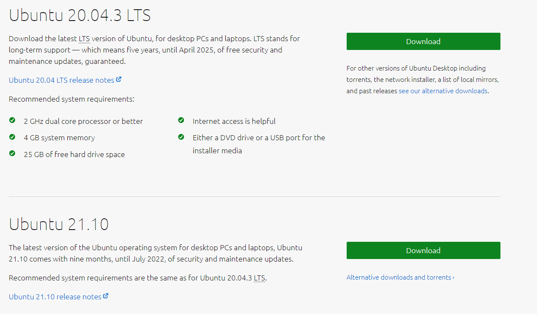Click checkmark icon next to 25 GB drive space
537x314 pixels.
tap(12, 154)
